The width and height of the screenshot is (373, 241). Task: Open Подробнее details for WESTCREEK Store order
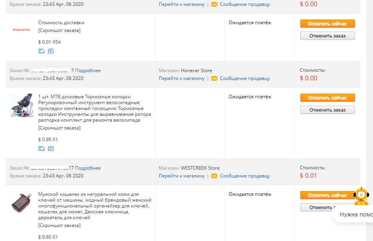pos(88,168)
